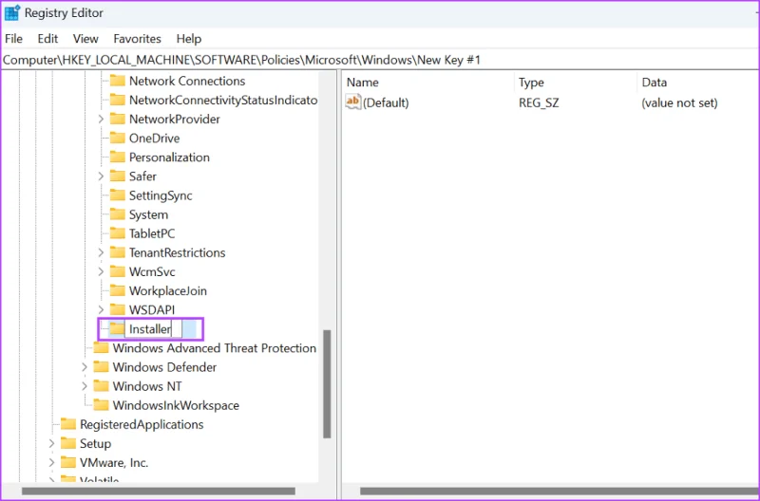Select the WorkplaceJoin key label
This screenshot has width=760, height=501.
168,291
